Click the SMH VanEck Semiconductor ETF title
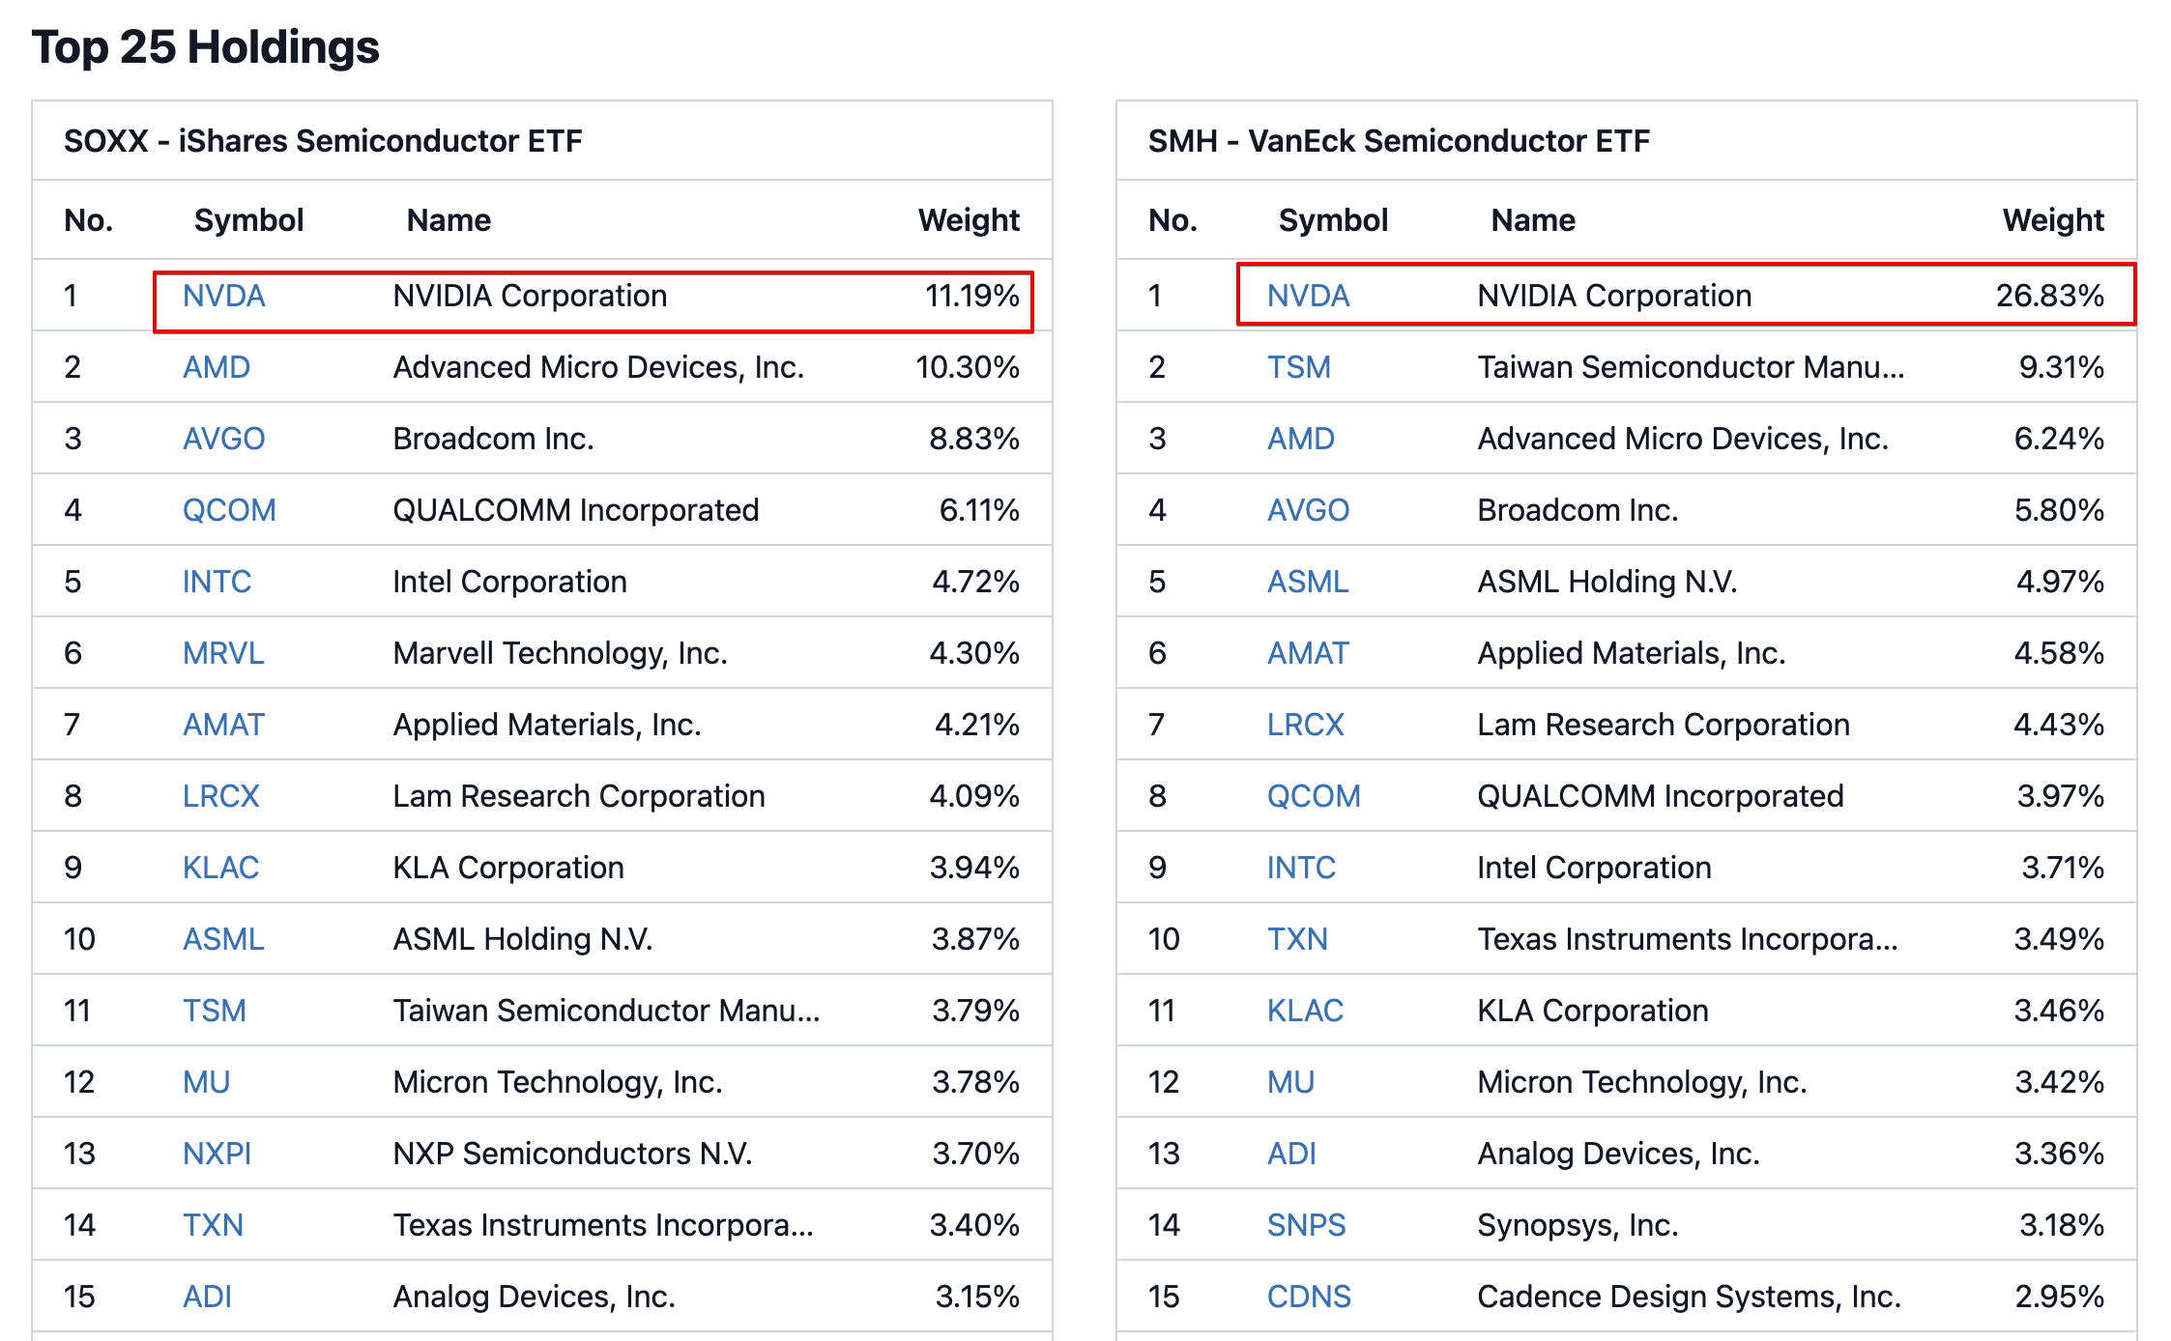Screen dimensions: 2171x1341 coord(1399,141)
